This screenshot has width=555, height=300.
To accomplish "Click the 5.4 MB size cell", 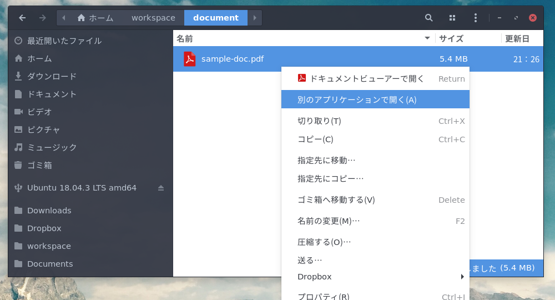I will (x=453, y=59).
